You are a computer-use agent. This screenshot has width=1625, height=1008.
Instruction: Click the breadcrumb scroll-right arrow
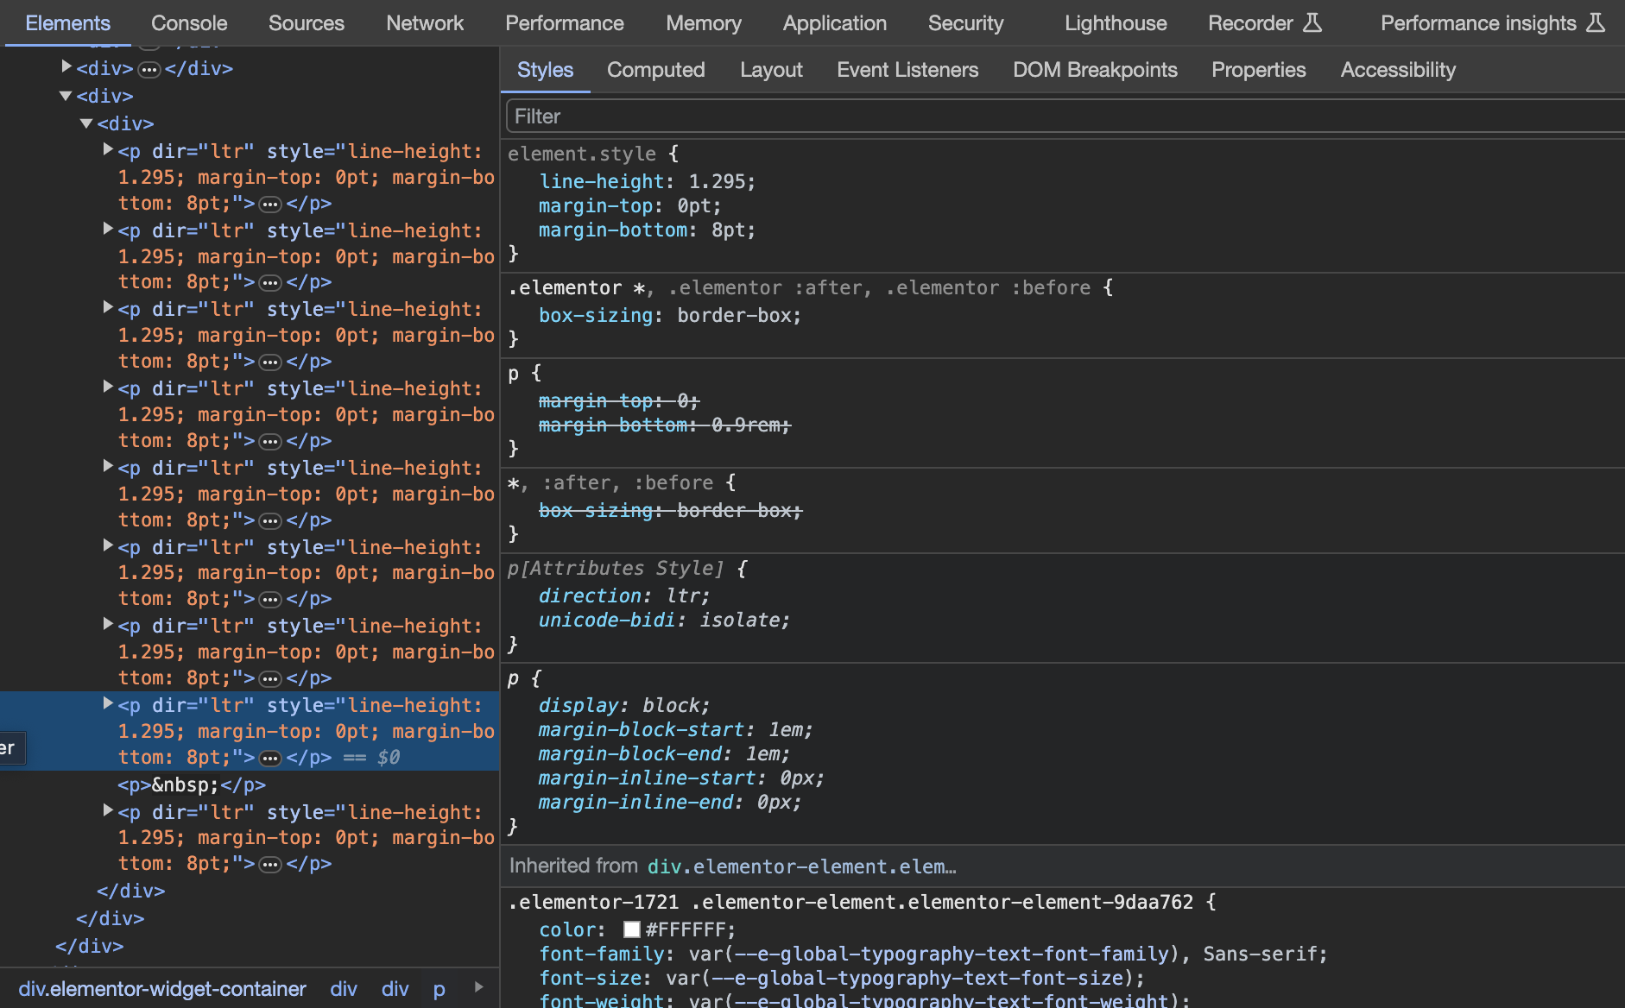[x=479, y=987]
